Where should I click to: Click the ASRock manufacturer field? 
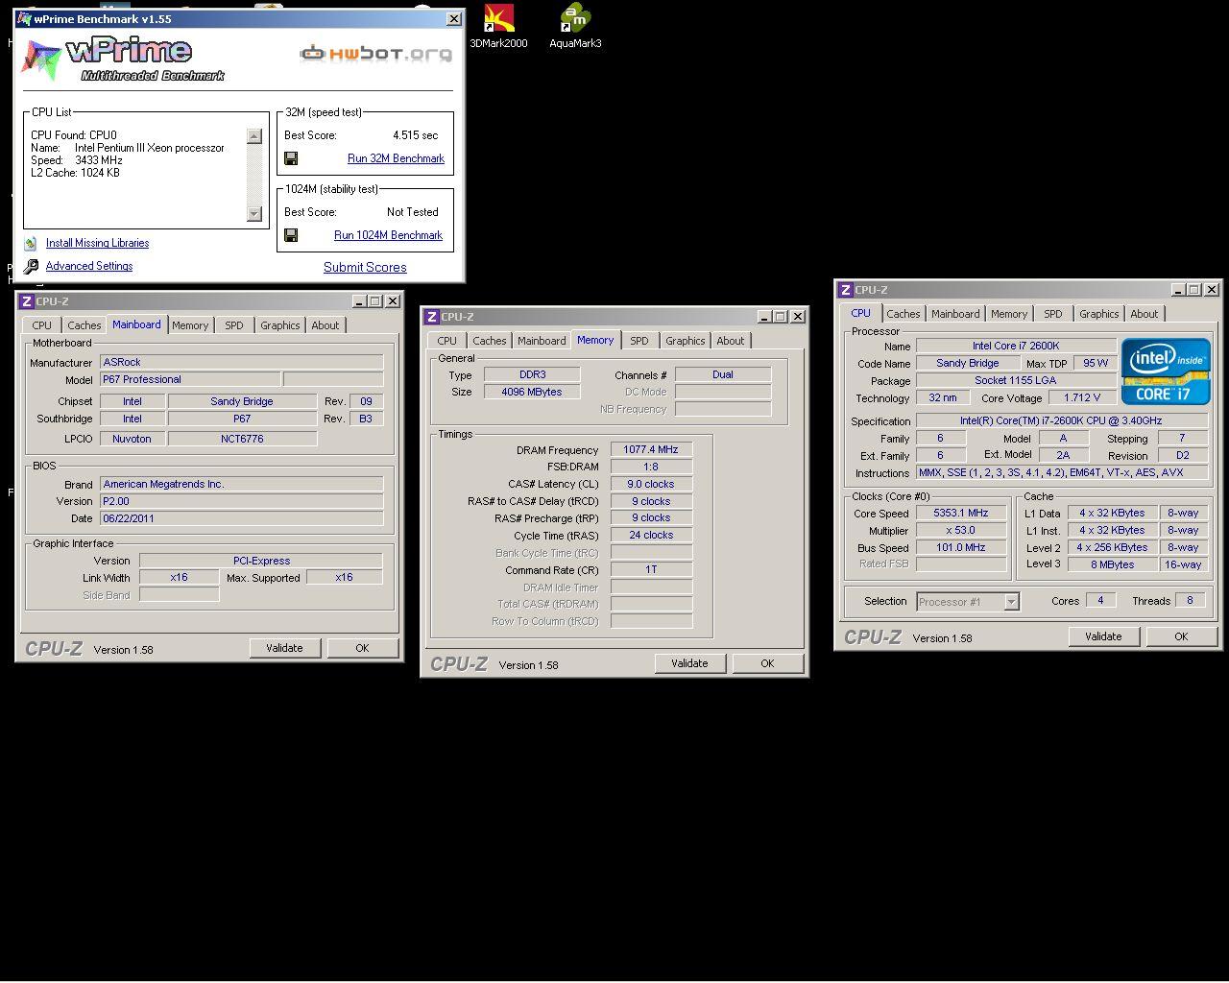coord(242,363)
